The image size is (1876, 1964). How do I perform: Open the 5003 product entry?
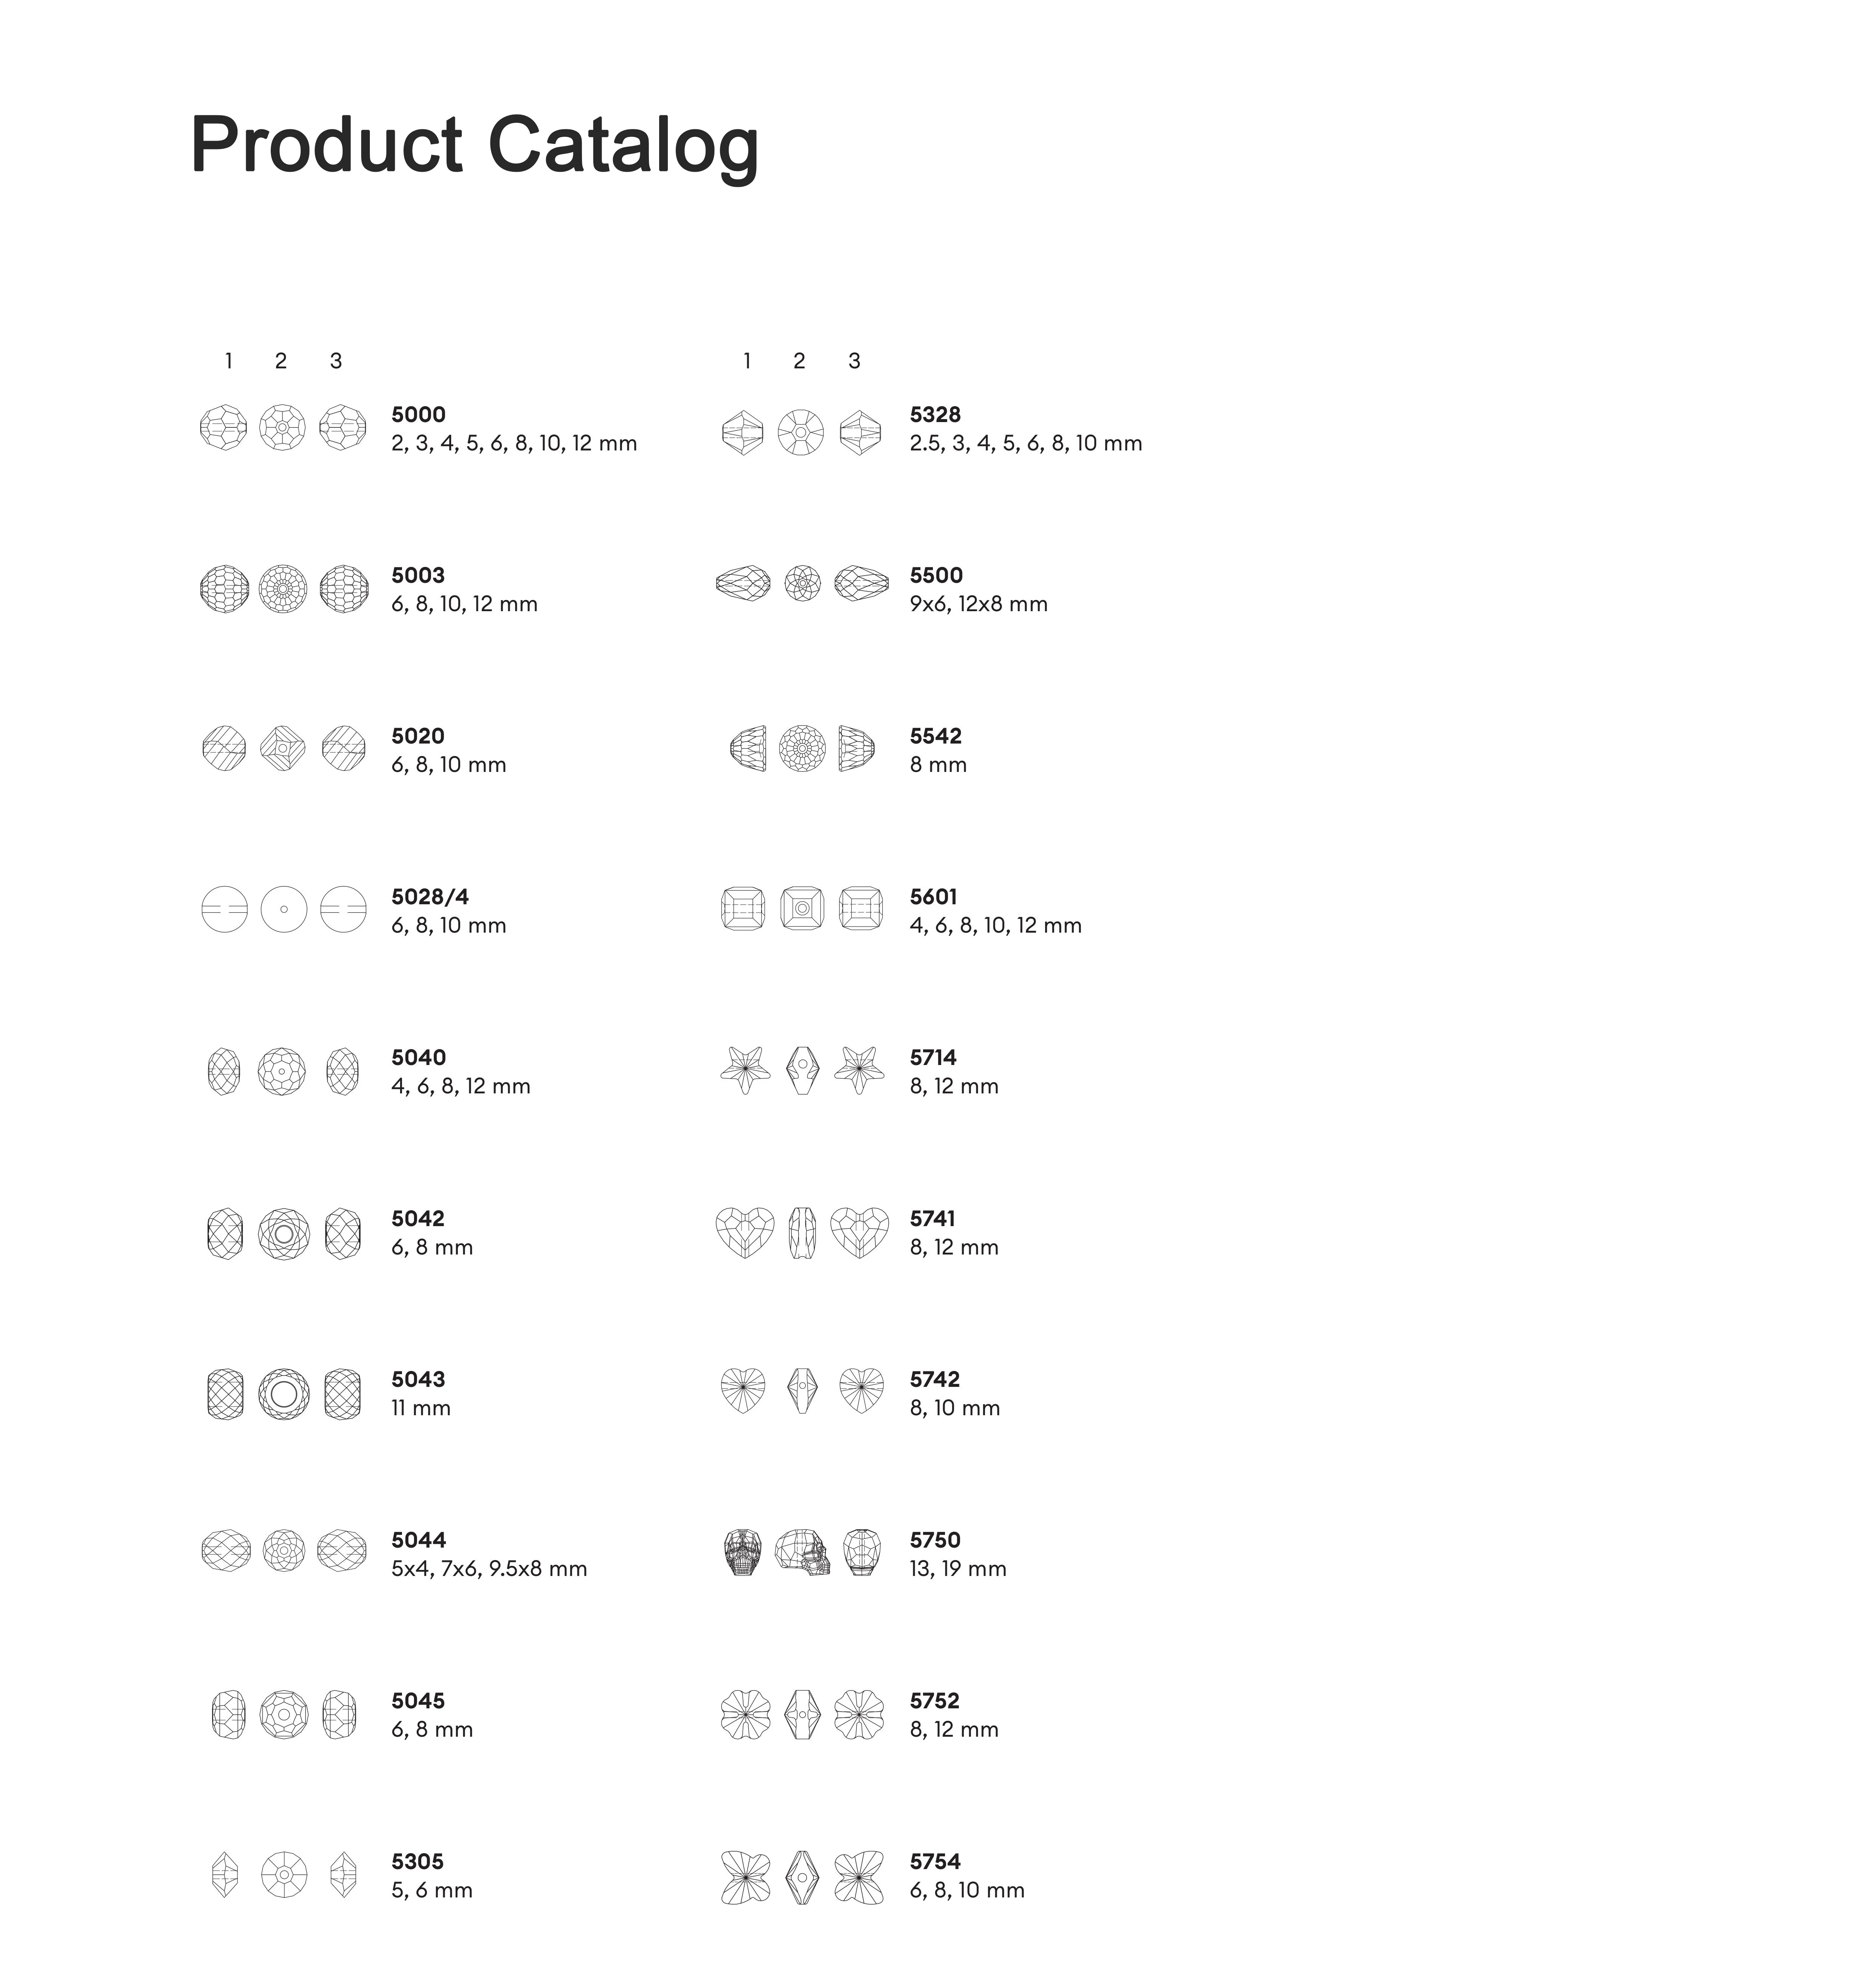click(x=418, y=575)
